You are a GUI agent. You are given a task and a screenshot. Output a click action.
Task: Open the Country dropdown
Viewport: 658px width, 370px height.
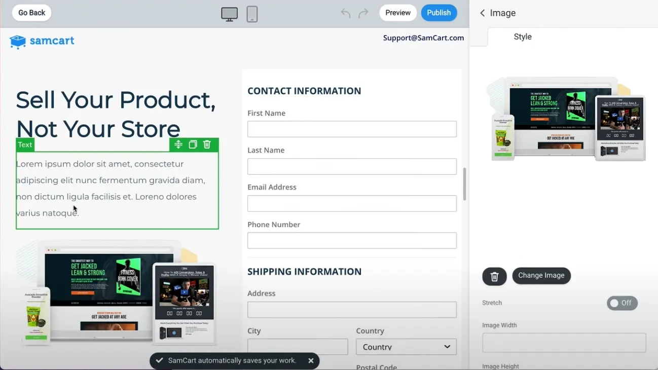406,347
